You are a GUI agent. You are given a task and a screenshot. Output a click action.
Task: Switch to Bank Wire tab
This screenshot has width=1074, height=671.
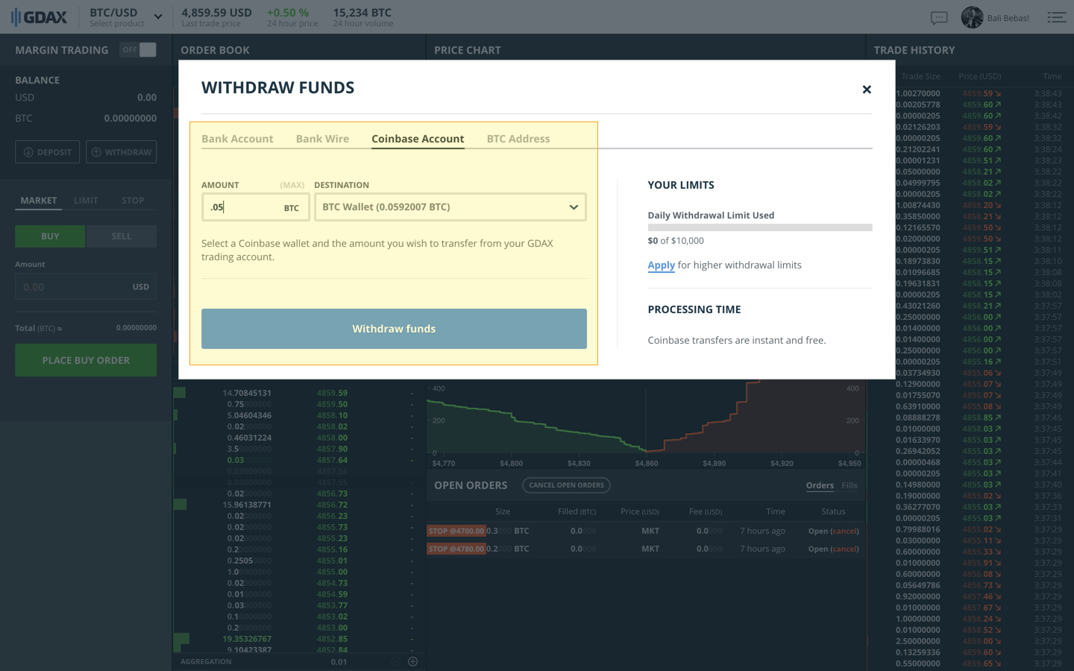322,139
